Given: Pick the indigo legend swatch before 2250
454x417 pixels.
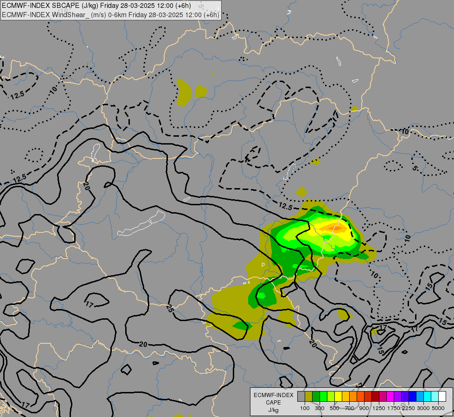Looking at the screenshot, I should tap(405, 397).
